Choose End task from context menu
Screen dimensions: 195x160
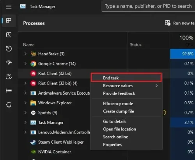click(x=126, y=78)
